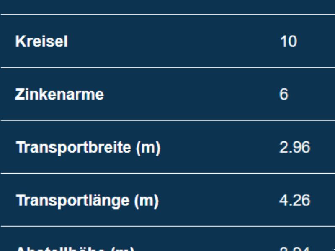Click divider line above Kreisel row
This screenshot has width=335, height=251.
[167, 15]
